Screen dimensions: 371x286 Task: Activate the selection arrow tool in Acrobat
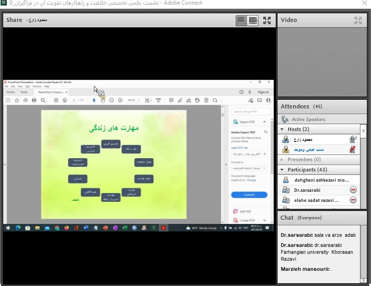pyautogui.click(x=94, y=100)
